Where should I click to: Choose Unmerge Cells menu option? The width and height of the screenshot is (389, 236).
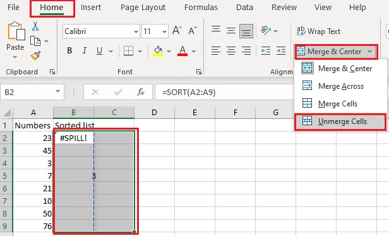tap(340, 121)
